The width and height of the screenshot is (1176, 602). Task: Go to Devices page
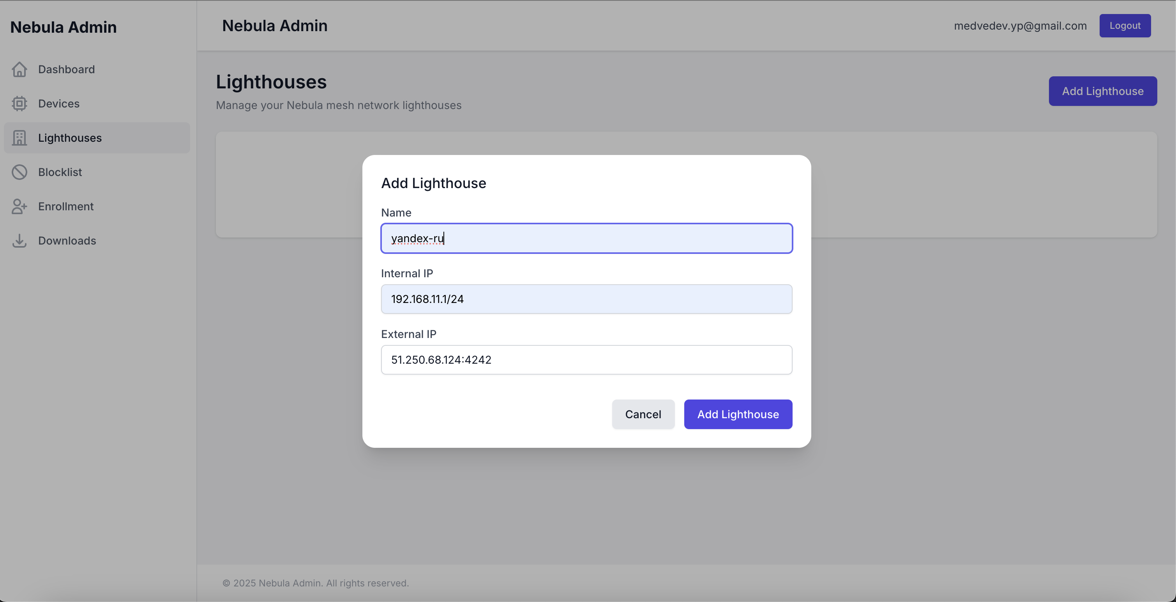59,104
